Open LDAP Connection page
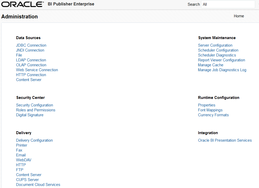The image size is (259, 188). tap(31, 60)
